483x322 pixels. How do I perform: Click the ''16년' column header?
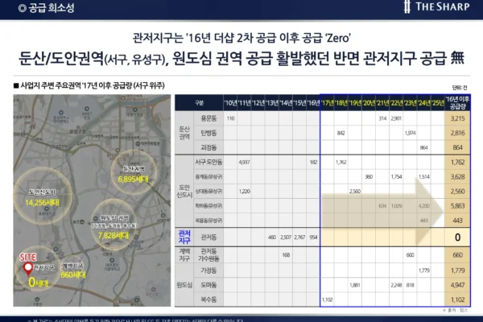pos(313,103)
